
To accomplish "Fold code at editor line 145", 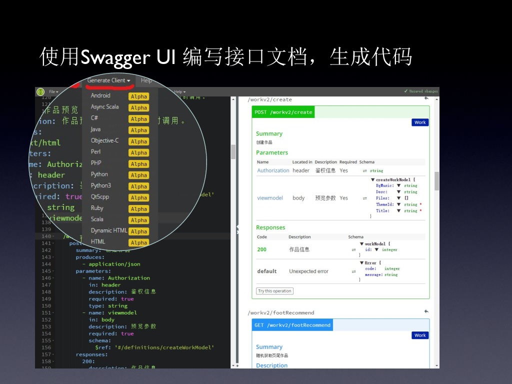I will [x=53, y=271].
